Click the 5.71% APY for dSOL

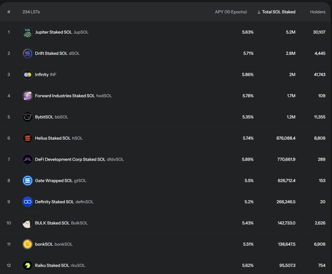pyautogui.click(x=249, y=53)
